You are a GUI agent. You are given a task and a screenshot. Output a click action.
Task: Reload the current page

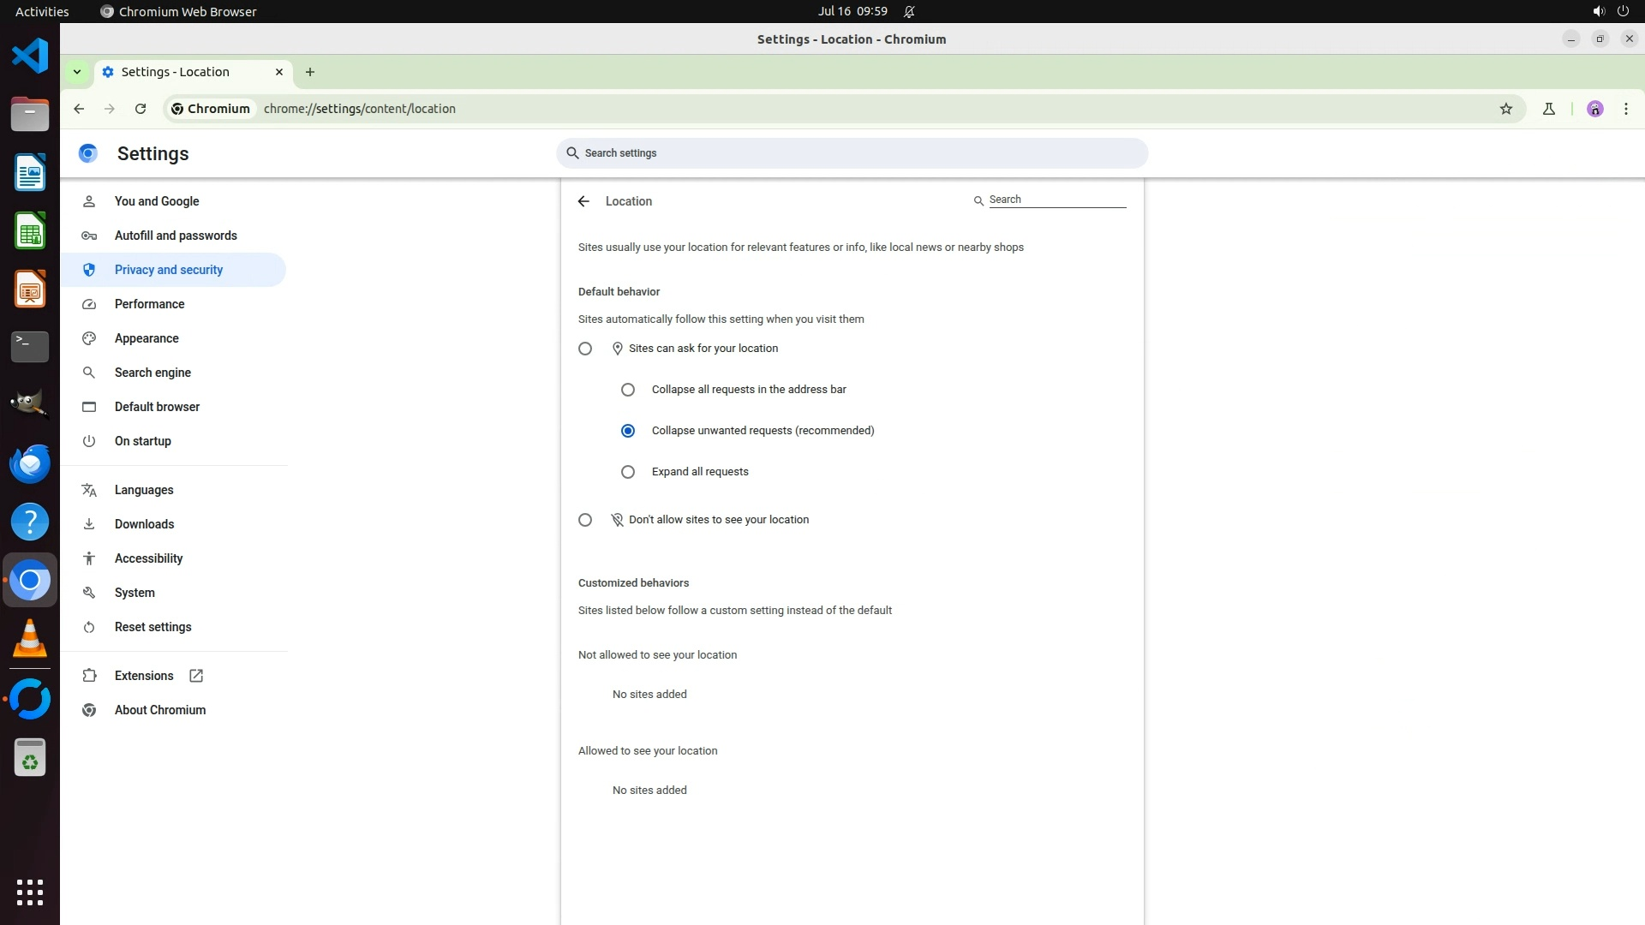141,109
